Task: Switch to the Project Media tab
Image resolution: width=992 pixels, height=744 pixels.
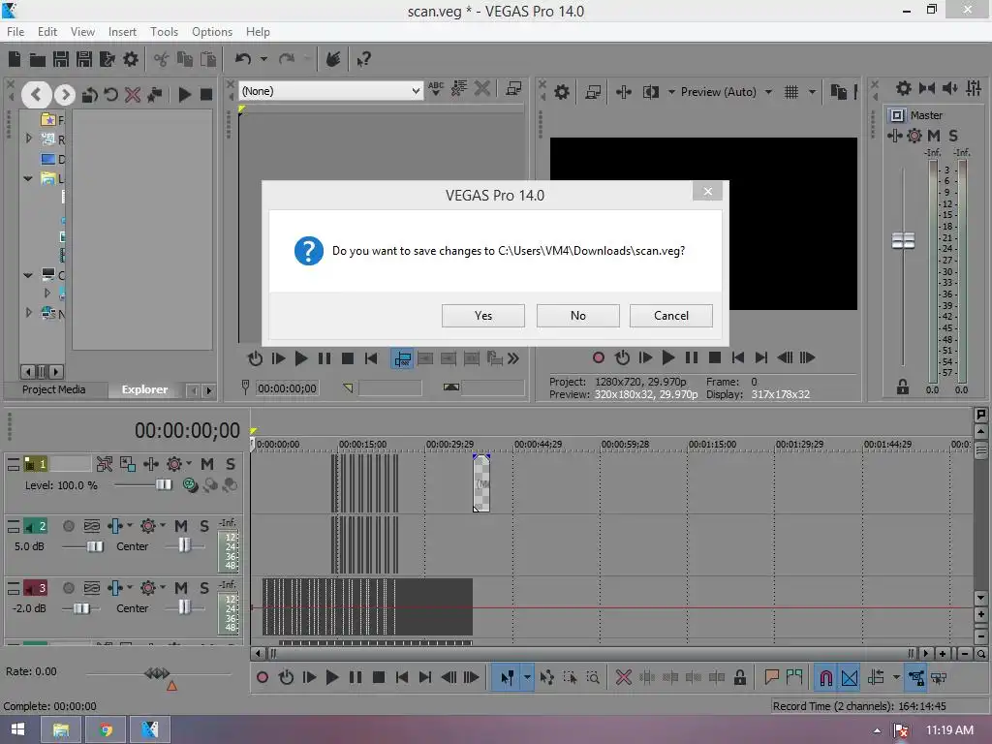Action: (x=54, y=389)
